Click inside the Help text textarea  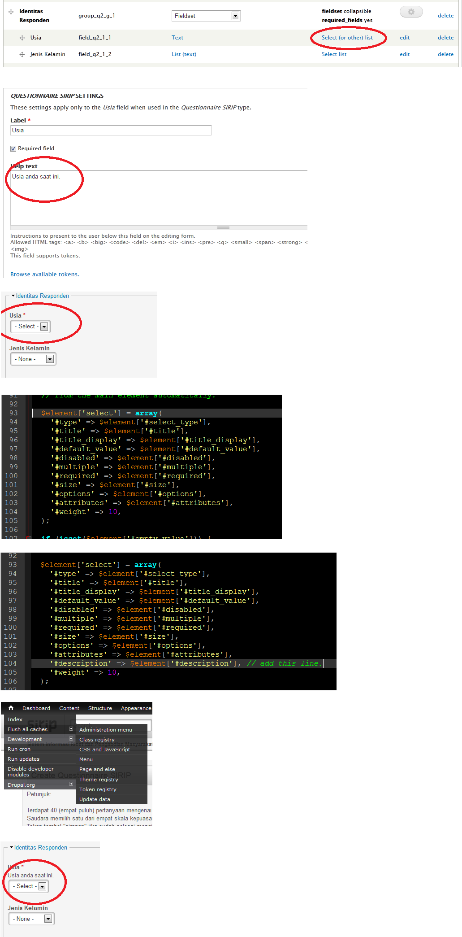(159, 197)
